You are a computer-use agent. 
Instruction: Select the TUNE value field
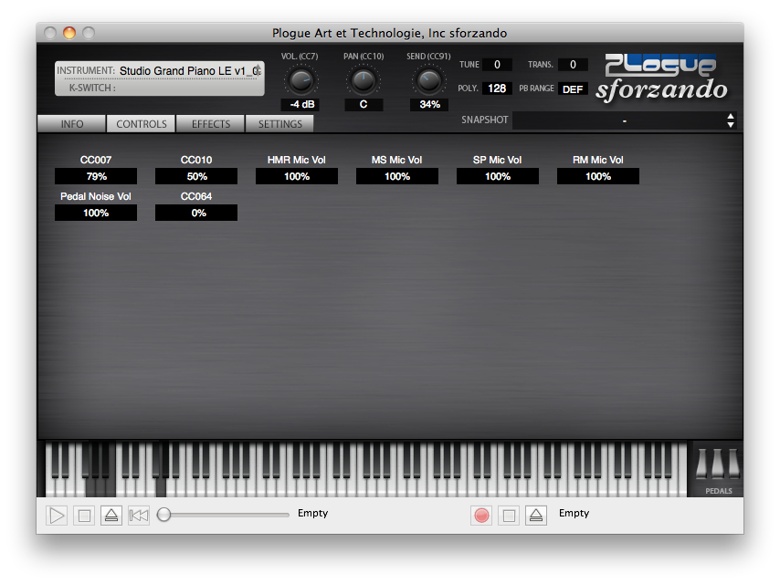497,65
